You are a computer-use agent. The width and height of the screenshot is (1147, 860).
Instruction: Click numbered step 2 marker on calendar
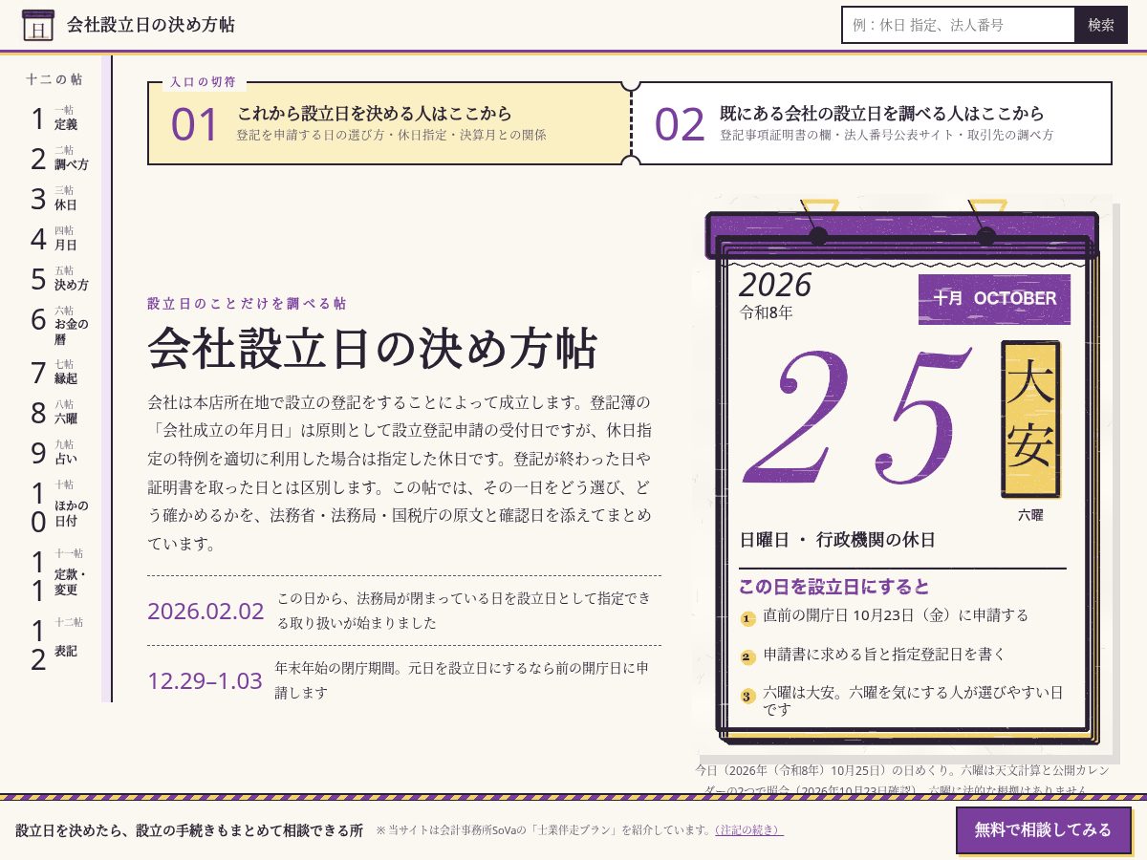pos(748,657)
